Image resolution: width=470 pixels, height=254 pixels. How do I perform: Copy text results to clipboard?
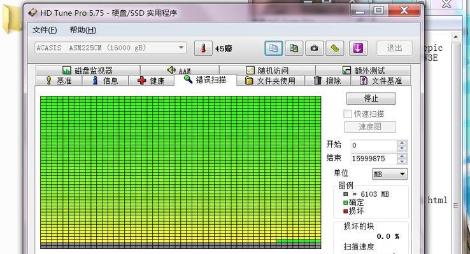(x=273, y=48)
